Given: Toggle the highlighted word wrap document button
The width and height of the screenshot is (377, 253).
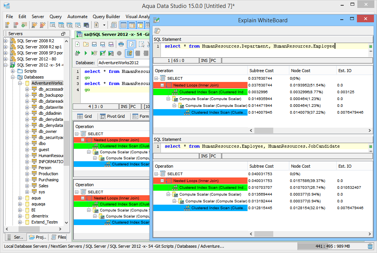Looking at the screenshot, I should (131, 44).
